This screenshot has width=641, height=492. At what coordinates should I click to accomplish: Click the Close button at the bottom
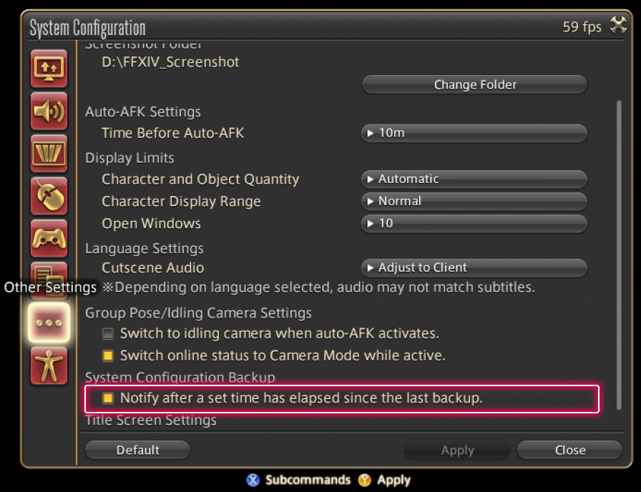click(x=569, y=450)
